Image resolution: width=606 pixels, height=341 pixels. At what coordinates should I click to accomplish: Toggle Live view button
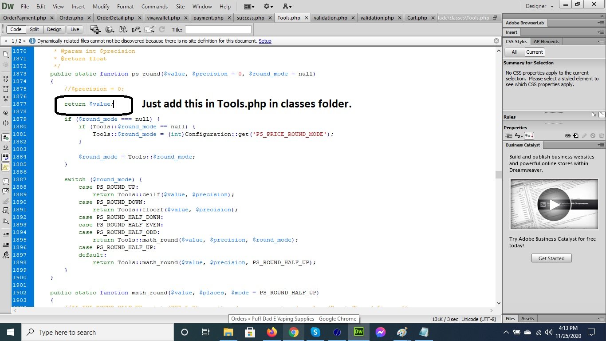(x=75, y=29)
